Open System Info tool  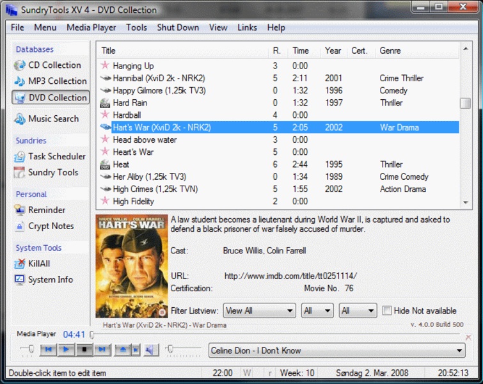coord(44,280)
